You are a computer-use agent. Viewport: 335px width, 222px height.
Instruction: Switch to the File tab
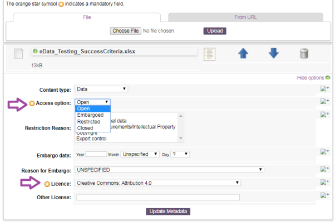(87, 17)
